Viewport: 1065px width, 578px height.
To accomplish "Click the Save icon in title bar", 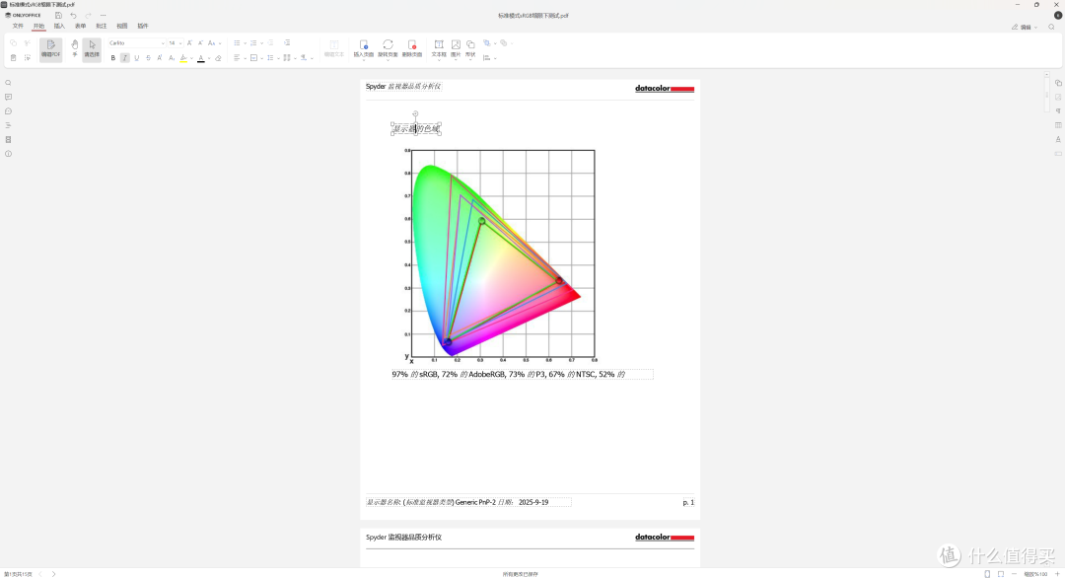I will [x=58, y=15].
